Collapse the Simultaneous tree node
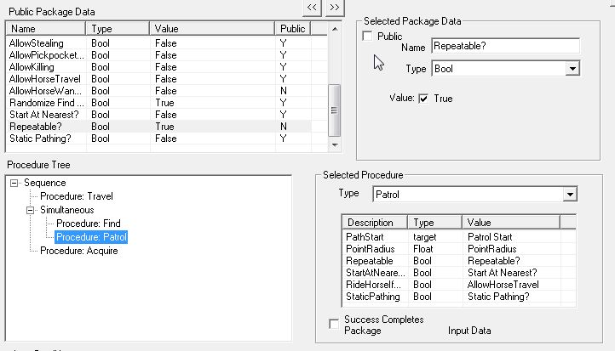 coord(32,209)
